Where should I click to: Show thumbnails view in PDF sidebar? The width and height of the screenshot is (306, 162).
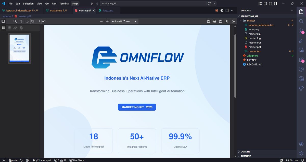pos(3,28)
